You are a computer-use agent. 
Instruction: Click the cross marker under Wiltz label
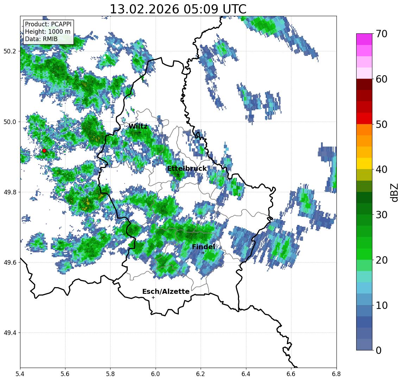(x=140, y=133)
